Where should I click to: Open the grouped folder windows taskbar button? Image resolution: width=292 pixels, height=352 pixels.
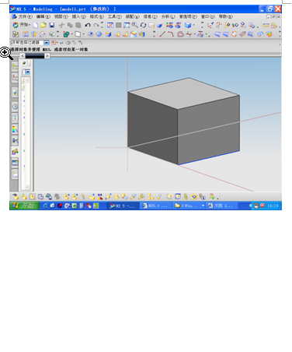point(189,206)
